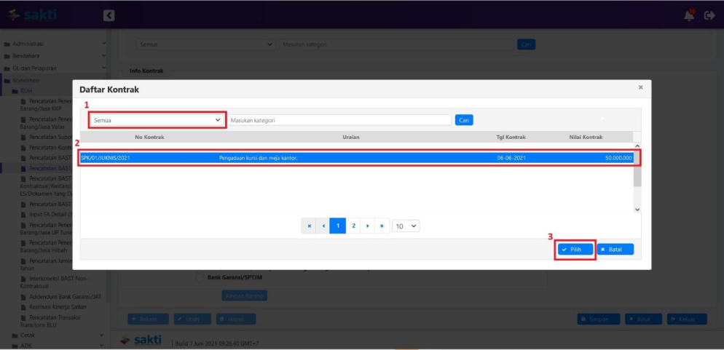Open page 2 of contract list
The image size is (724, 350).
[353, 226]
